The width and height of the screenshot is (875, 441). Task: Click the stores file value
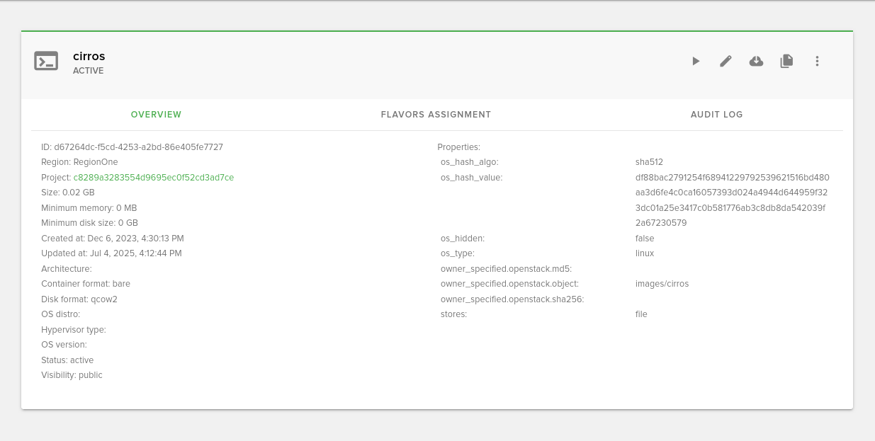coord(641,314)
